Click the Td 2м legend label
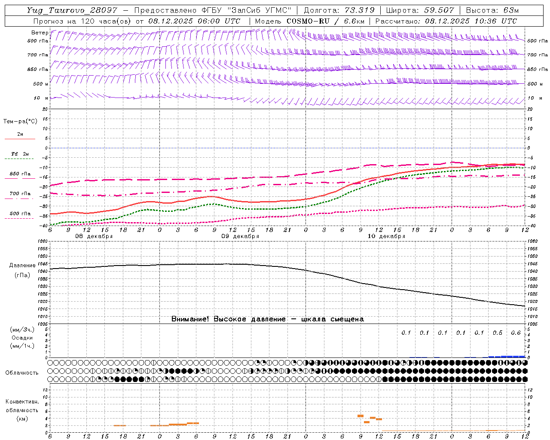The height and width of the screenshot is (440, 550). (20, 154)
